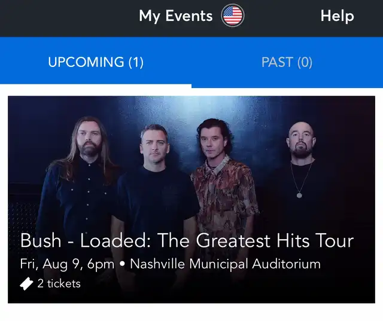
Task: Click the long-haired bearded man in photo
Action: tap(84, 176)
